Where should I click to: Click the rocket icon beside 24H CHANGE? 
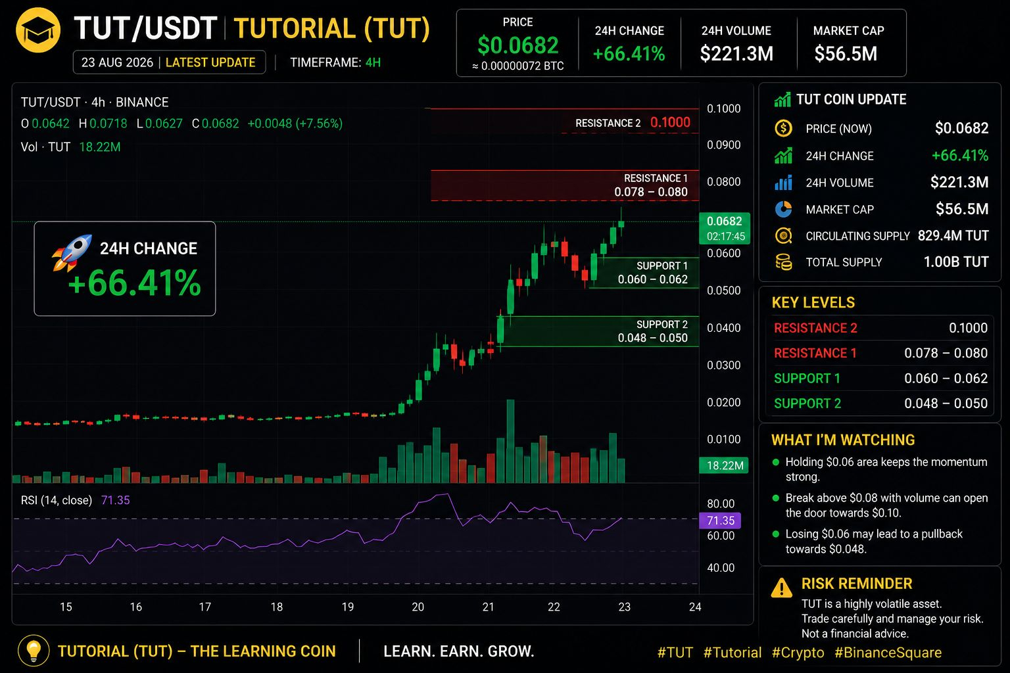[72, 253]
